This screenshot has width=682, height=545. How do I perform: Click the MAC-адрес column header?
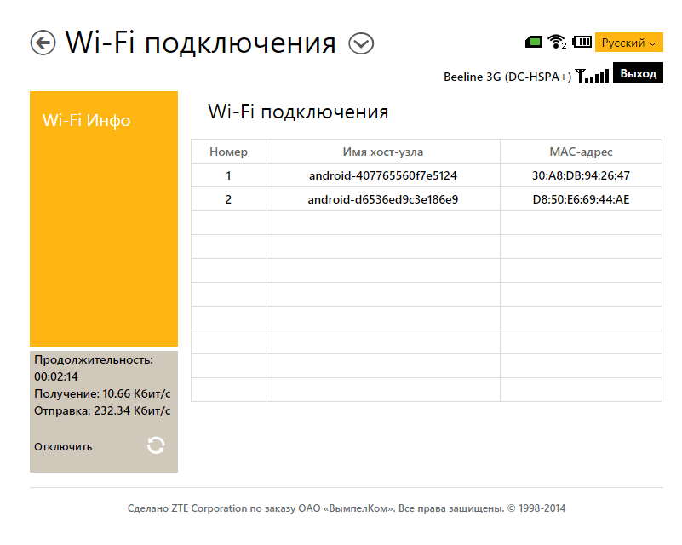581,152
